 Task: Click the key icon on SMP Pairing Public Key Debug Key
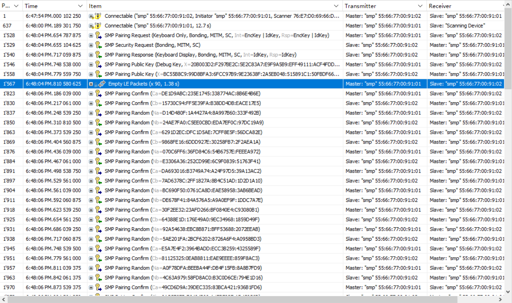coord(98,64)
